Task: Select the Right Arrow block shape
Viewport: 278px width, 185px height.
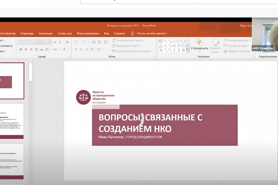Action: (175, 46)
